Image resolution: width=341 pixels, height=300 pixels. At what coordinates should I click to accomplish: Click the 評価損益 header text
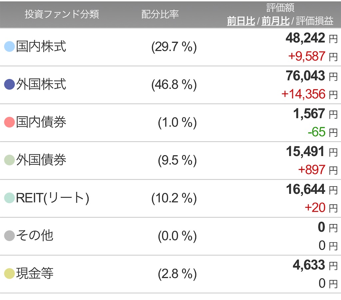pyautogui.click(x=315, y=20)
